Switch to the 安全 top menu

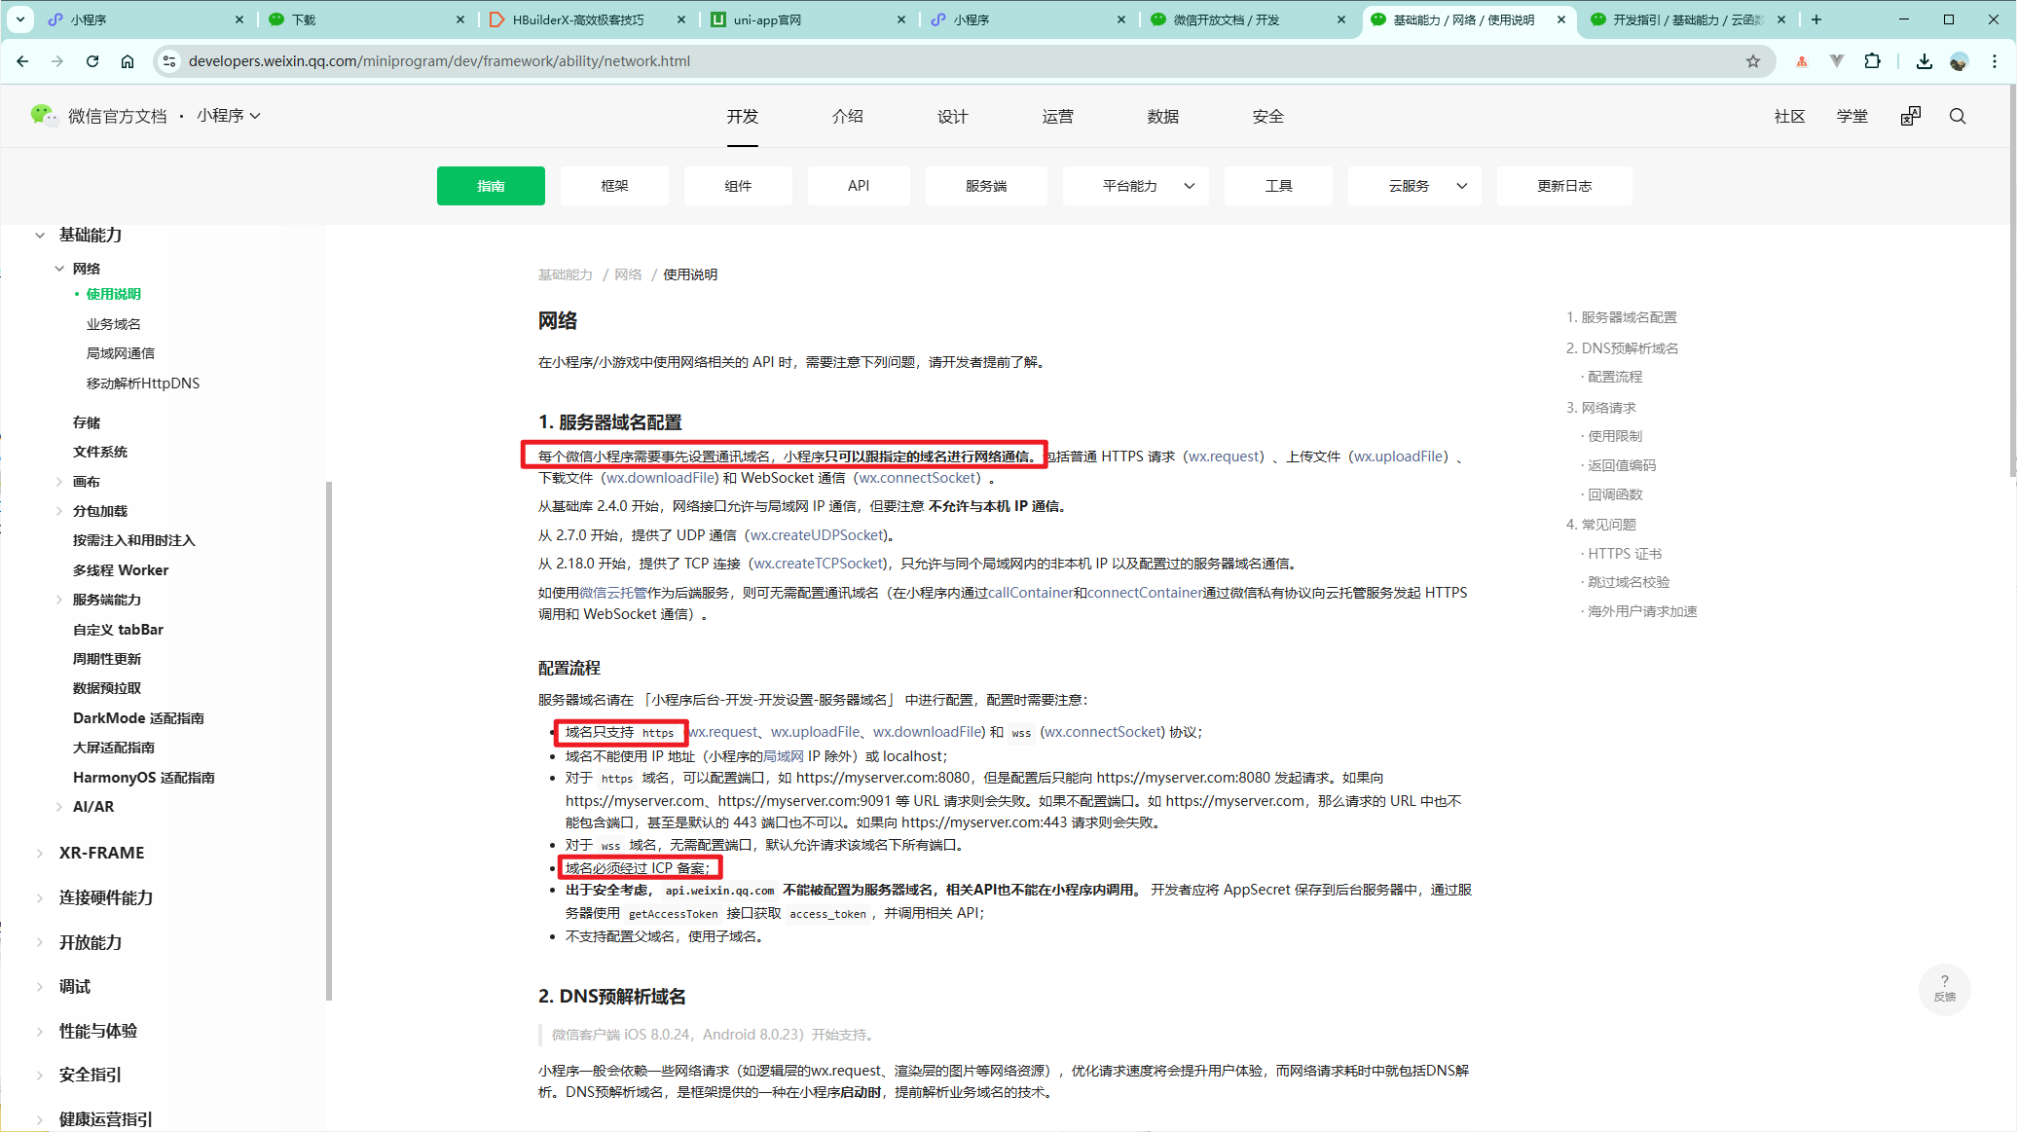pos(1267,116)
